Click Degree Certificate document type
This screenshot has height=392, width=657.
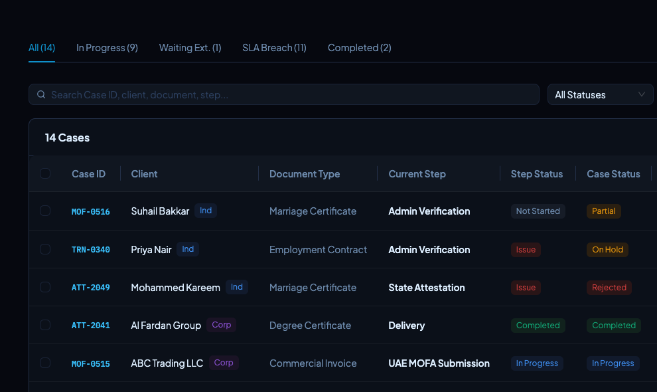point(310,326)
